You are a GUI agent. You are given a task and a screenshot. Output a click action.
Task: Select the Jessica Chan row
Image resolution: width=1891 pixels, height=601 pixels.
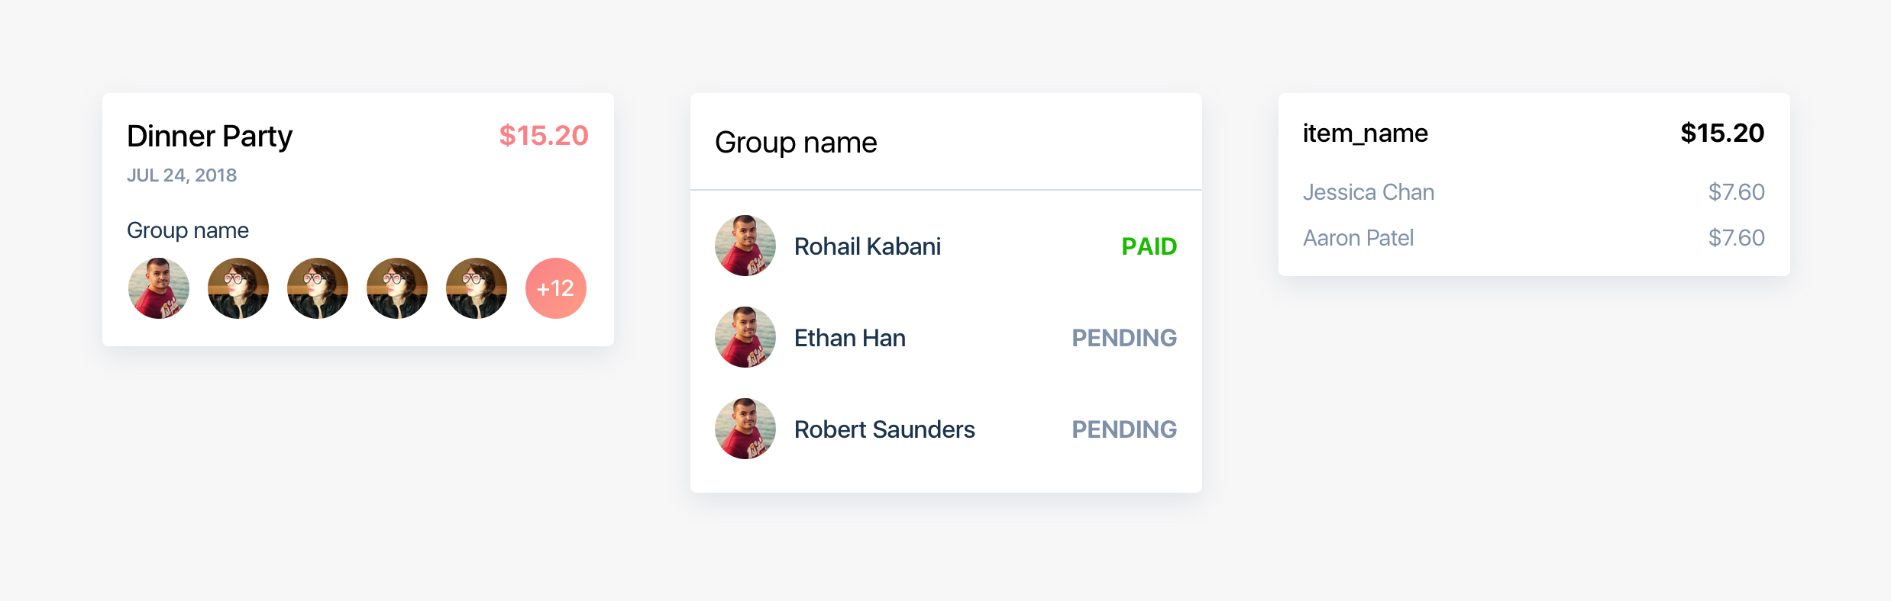[1534, 192]
